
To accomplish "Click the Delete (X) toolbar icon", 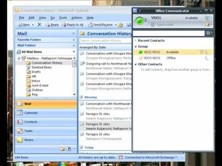I will point(39,24).
